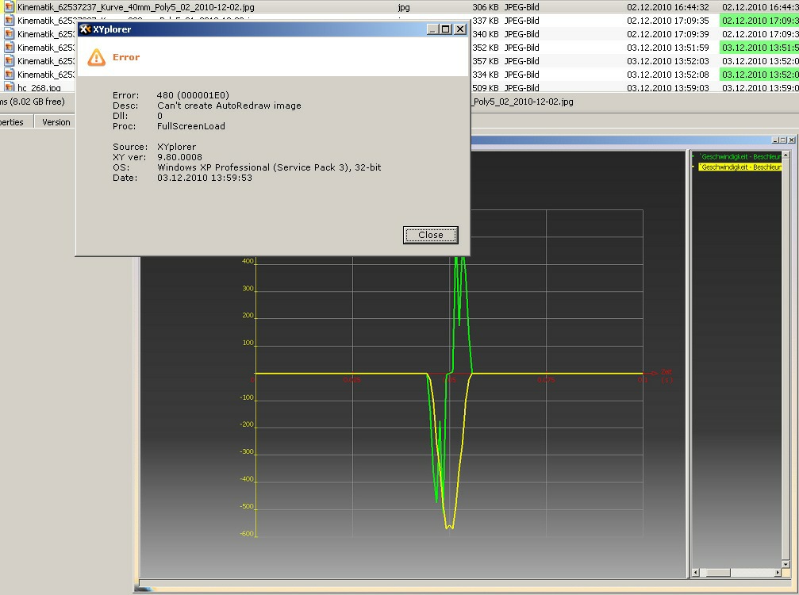Click the XYplorer icon in the dialog title bar
This screenshot has height=595, width=799.
85,29
